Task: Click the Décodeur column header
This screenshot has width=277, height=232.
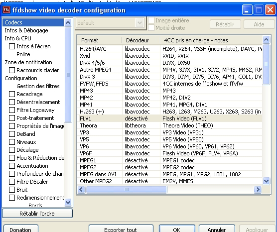Action: coord(140,40)
